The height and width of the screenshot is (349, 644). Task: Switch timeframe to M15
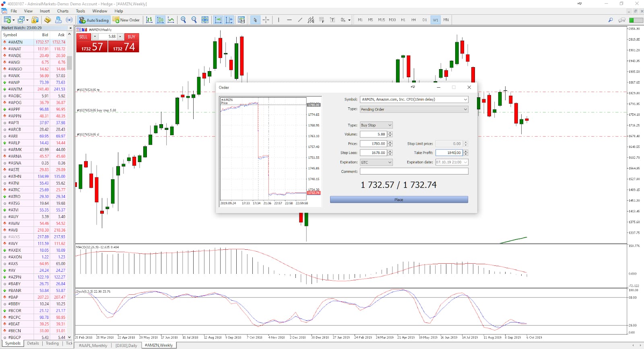pyautogui.click(x=381, y=20)
